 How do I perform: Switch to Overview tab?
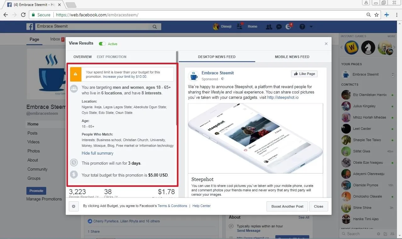(x=83, y=57)
